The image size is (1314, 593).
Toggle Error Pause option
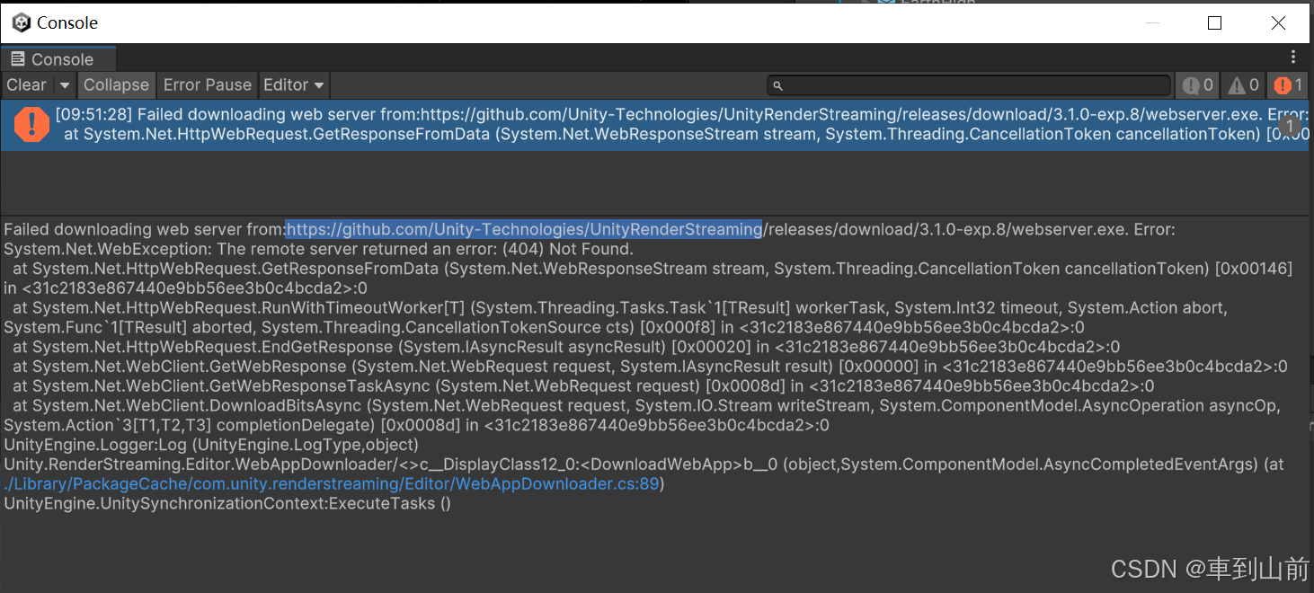pyautogui.click(x=208, y=85)
